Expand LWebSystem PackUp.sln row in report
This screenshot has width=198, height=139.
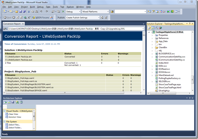[x=6, y=57]
